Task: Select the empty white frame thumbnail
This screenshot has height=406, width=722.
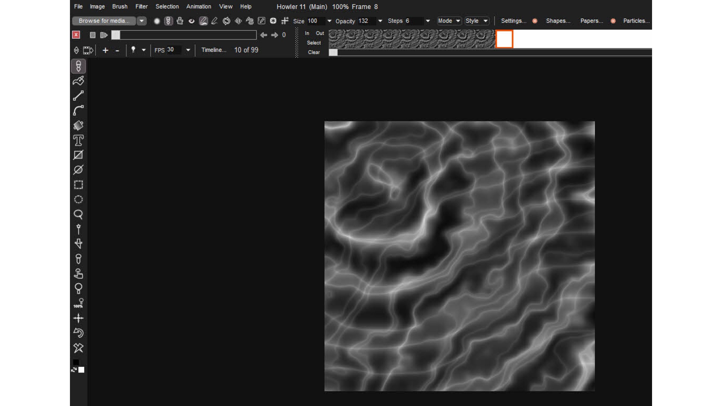Action: (x=504, y=39)
